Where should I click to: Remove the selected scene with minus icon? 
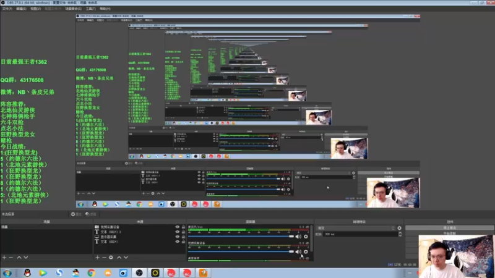(11, 258)
